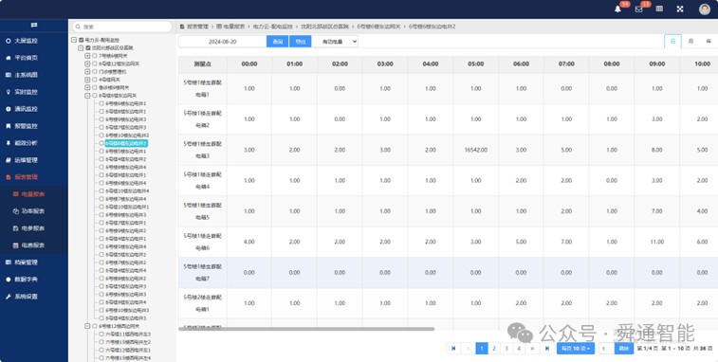Open the notification bell
718x362 pixels.
coord(617,9)
